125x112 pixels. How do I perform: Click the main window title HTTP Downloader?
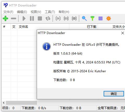[x=23, y=5]
